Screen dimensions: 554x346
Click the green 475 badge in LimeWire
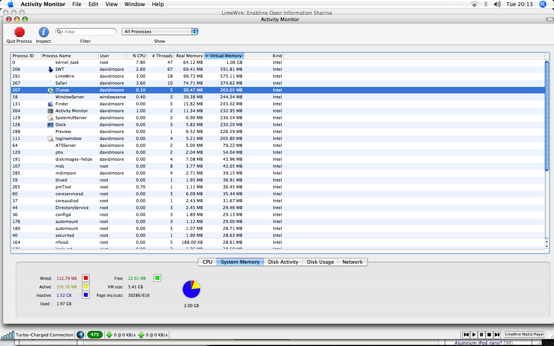[95, 335]
